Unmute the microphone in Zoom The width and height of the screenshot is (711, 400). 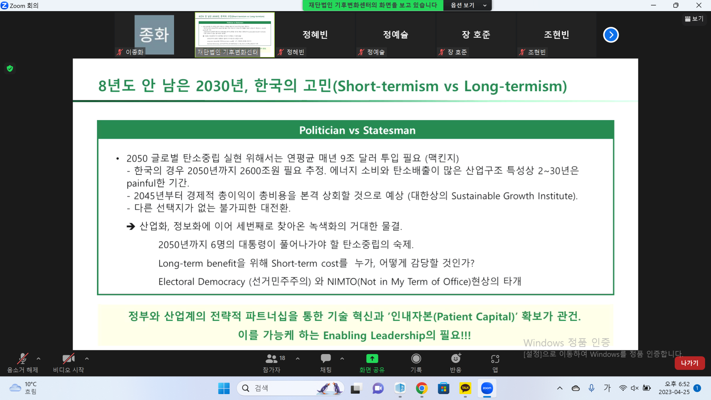pos(23,363)
